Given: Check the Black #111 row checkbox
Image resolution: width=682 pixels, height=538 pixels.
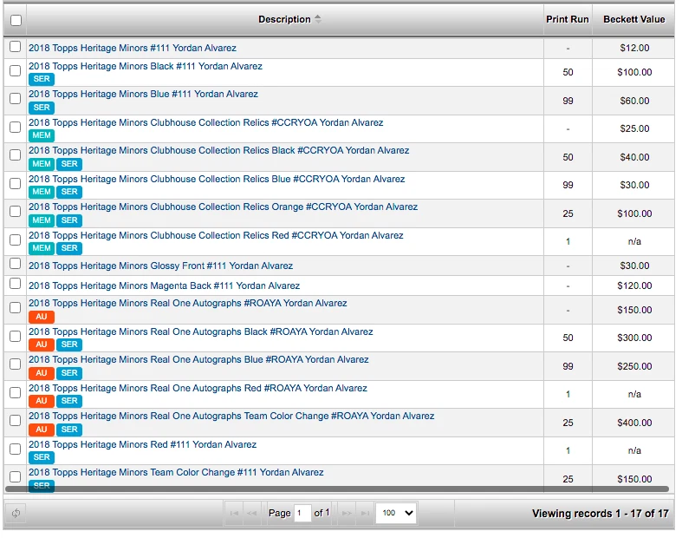Looking at the screenshot, I should click(16, 70).
